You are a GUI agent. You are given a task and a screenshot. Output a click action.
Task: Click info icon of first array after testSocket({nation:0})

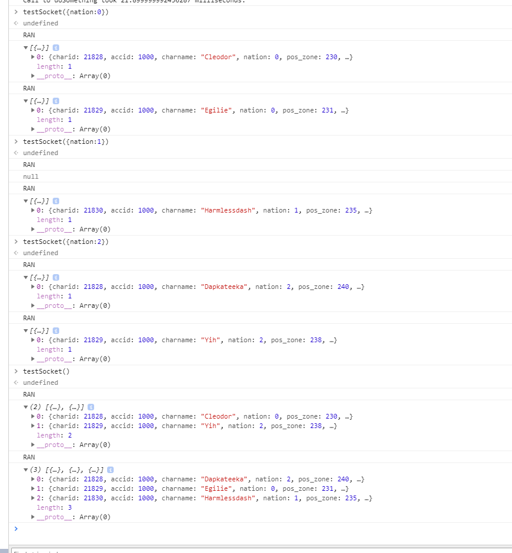pyautogui.click(x=56, y=47)
